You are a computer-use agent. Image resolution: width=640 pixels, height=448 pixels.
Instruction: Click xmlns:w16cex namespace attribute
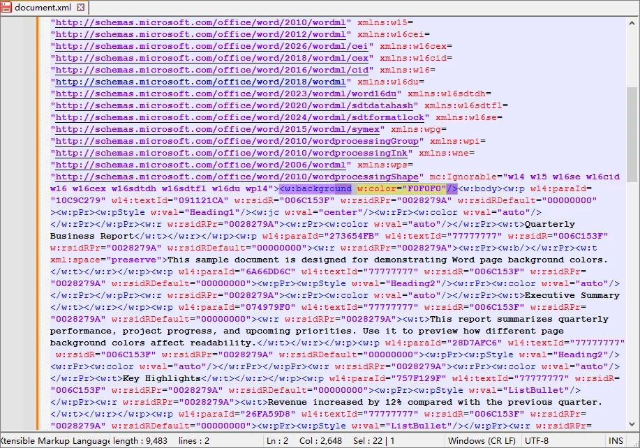pyautogui.click(x=413, y=46)
